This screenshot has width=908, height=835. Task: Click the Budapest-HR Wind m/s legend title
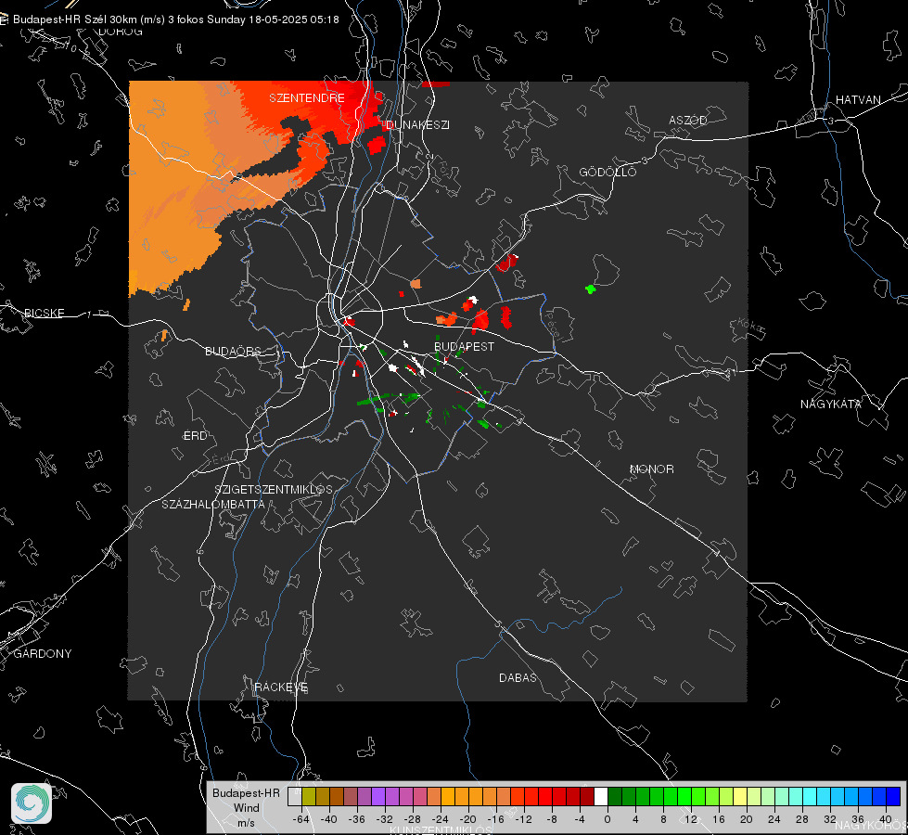[x=246, y=808]
